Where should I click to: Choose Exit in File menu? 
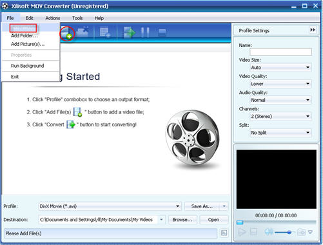(x=15, y=77)
